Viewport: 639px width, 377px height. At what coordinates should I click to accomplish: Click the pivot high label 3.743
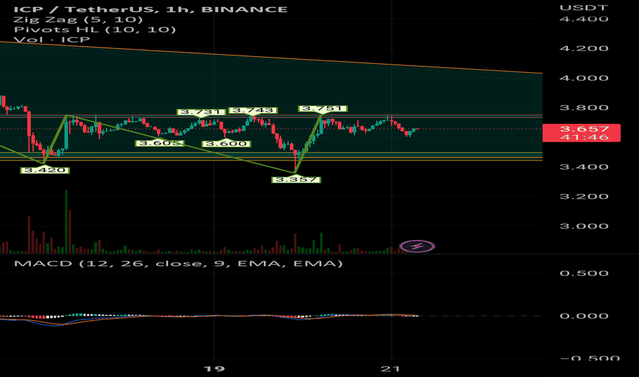tap(253, 110)
